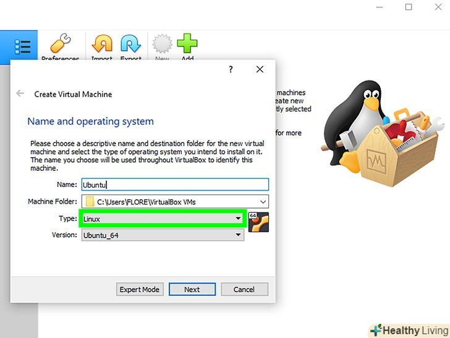The width and height of the screenshot is (450, 338).
Task: Click the Next button
Action: click(x=192, y=289)
